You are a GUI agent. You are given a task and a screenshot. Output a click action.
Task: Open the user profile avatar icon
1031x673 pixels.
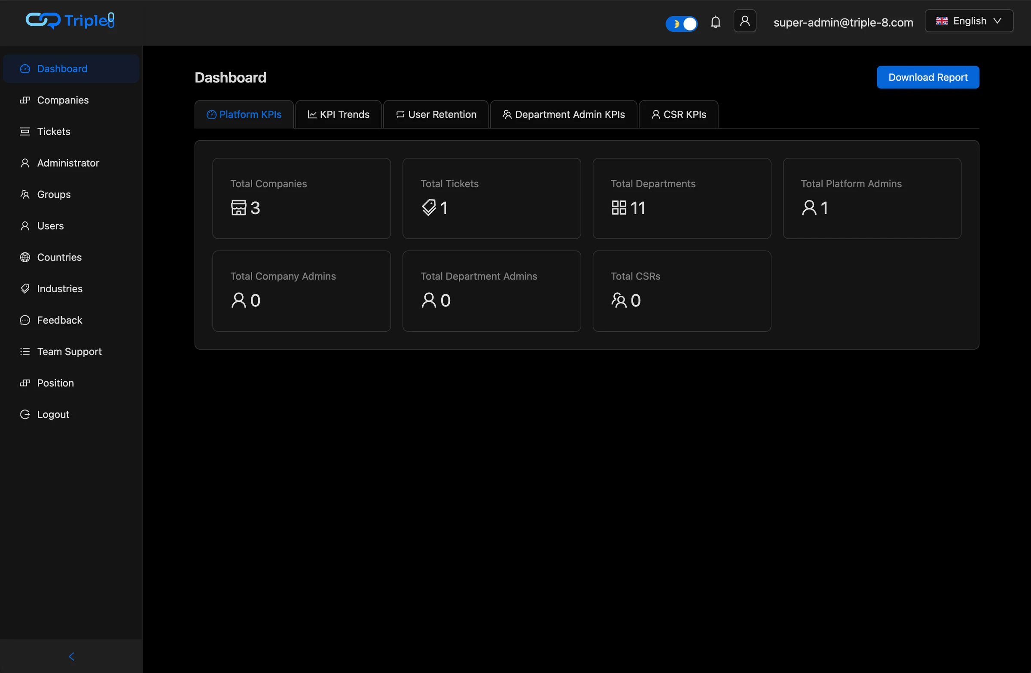tap(744, 21)
